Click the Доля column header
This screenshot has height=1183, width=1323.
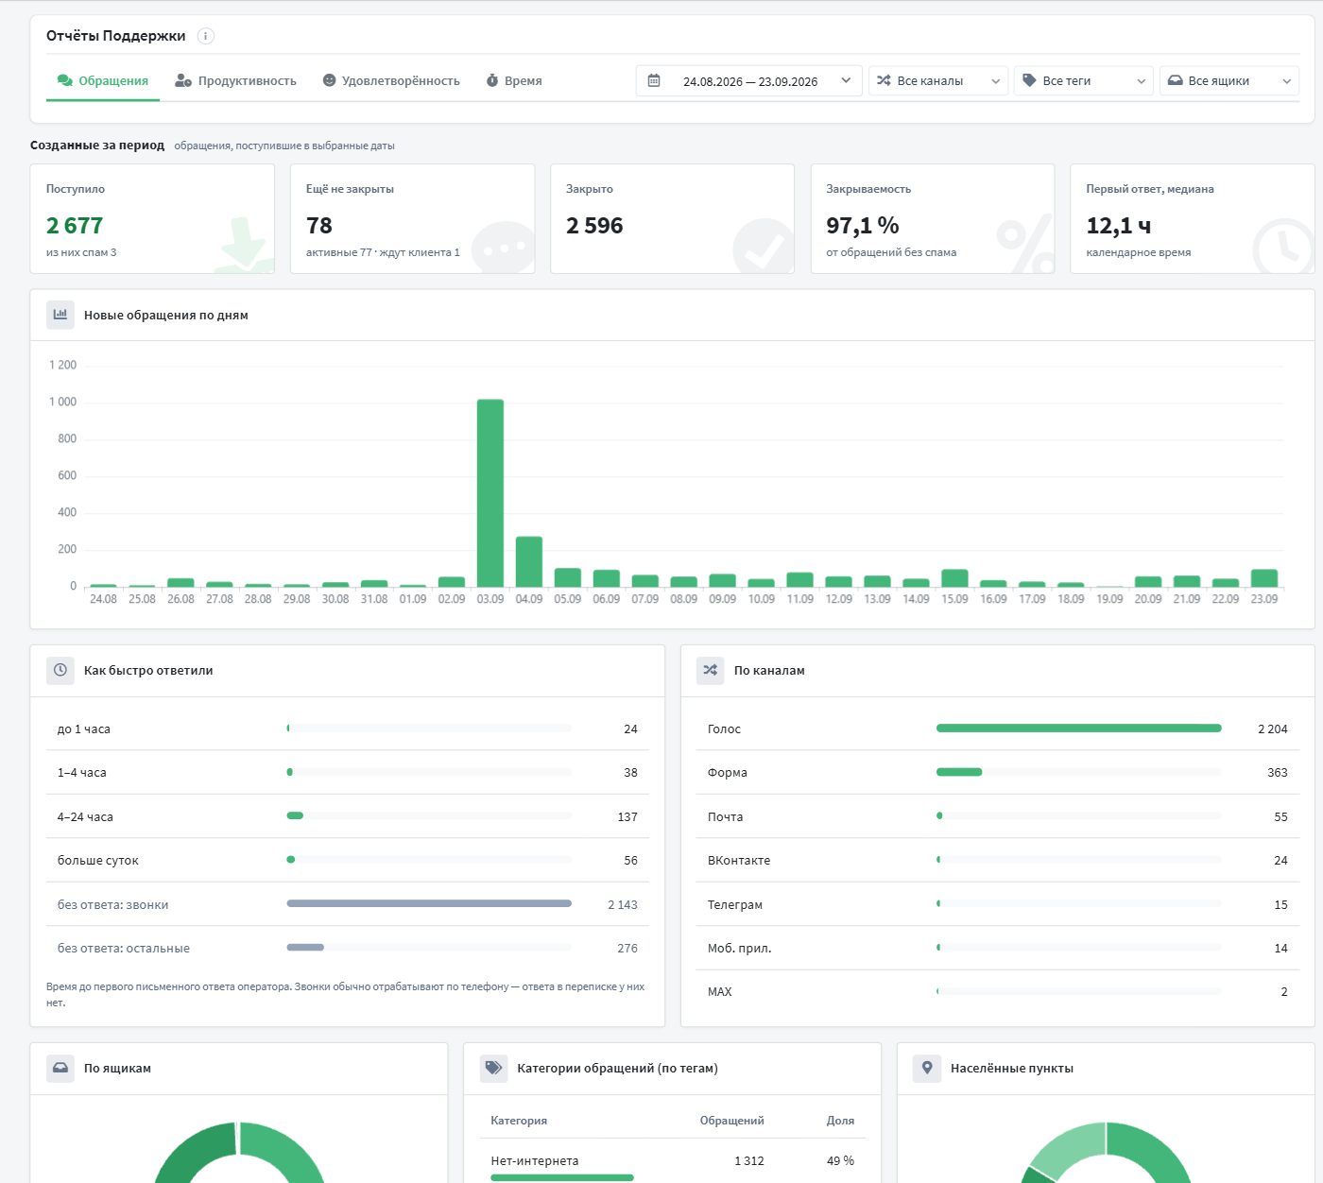(840, 1121)
